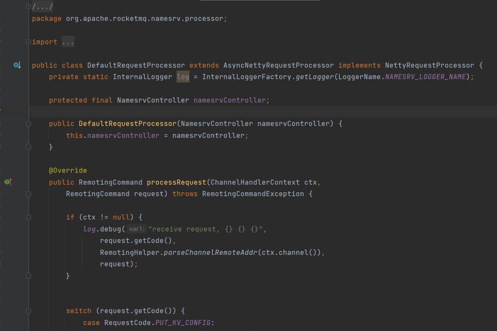Click fold end marker closing the if block
This screenshot has height=331, width=497.
[x=29, y=276]
